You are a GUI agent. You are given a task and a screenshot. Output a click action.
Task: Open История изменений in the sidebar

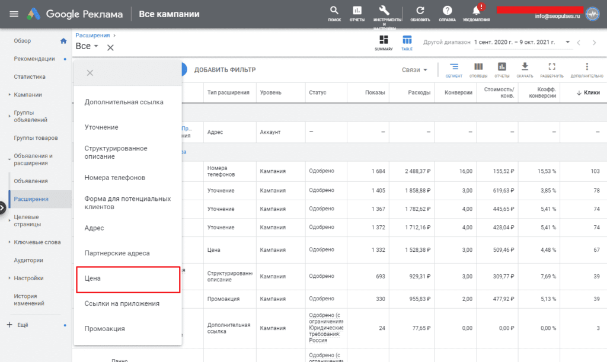[29, 300]
